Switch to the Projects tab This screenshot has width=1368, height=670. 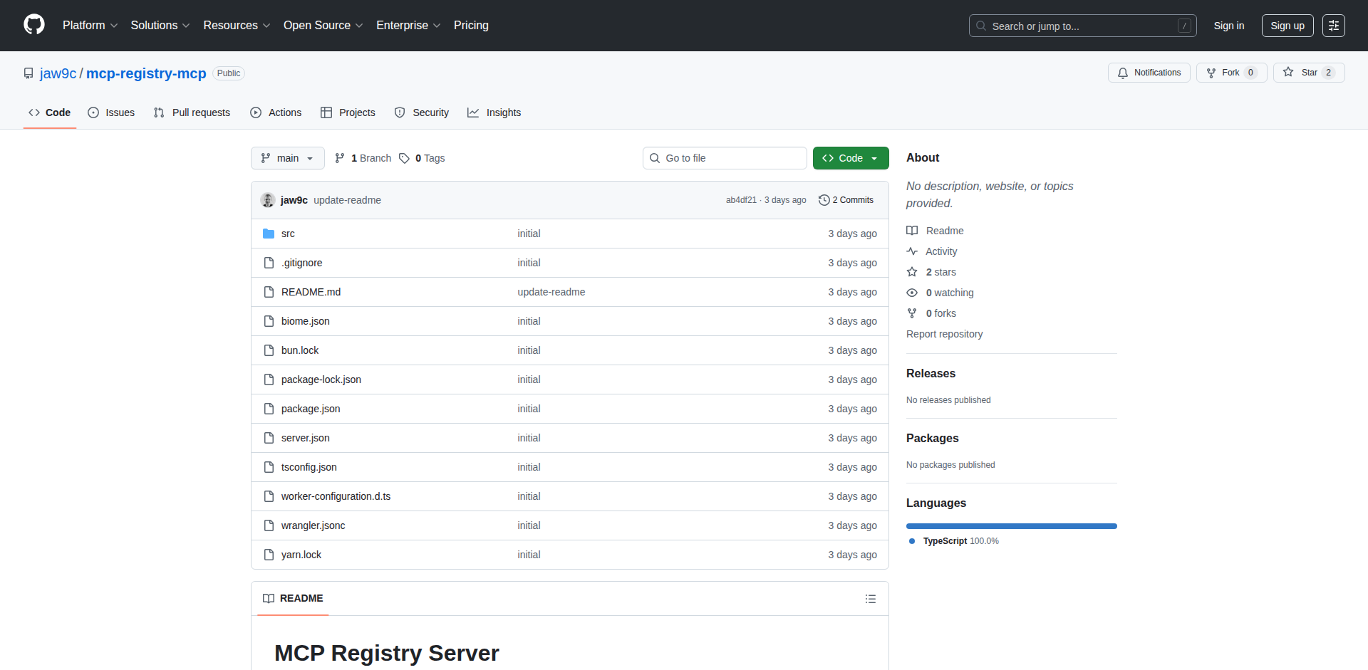348,112
